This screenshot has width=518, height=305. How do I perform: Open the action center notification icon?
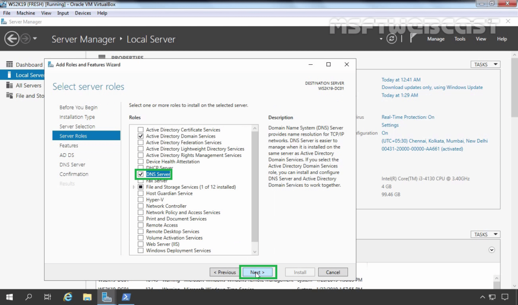[x=505, y=297]
